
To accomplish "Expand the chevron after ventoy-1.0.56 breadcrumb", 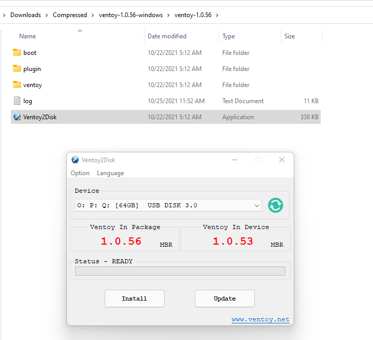I will click(x=217, y=15).
